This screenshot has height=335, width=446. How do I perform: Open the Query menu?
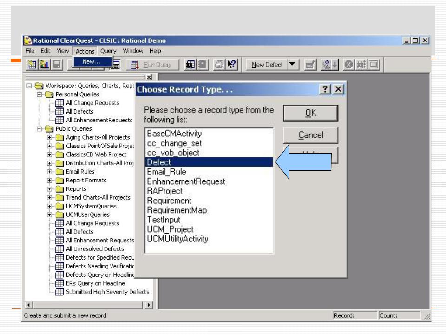tap(108, 51)
